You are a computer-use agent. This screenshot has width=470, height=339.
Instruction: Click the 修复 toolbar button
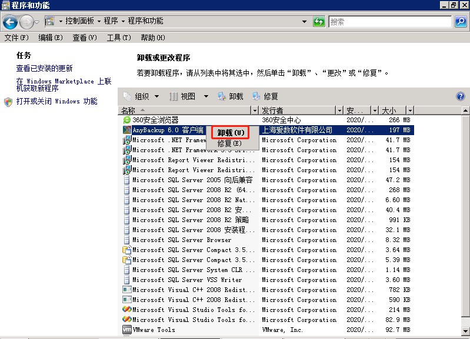click(x=265, y=96)
